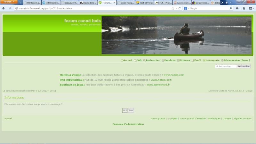Open the Forum gratuit footer link
Viewport: 256px width, 144px height.
158,118
